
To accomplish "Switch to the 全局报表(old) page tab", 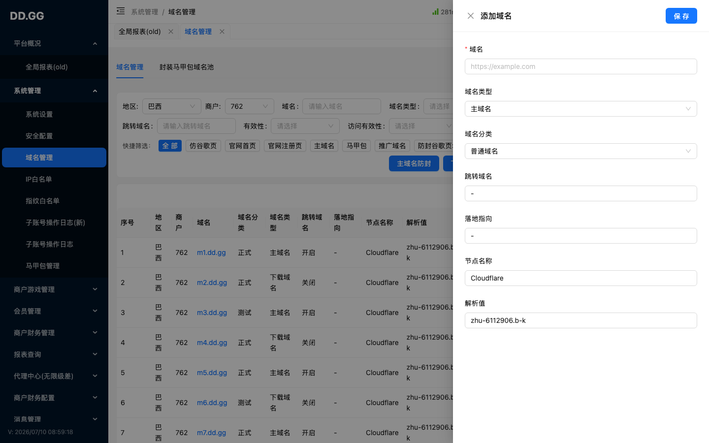I will coord(140,32).
